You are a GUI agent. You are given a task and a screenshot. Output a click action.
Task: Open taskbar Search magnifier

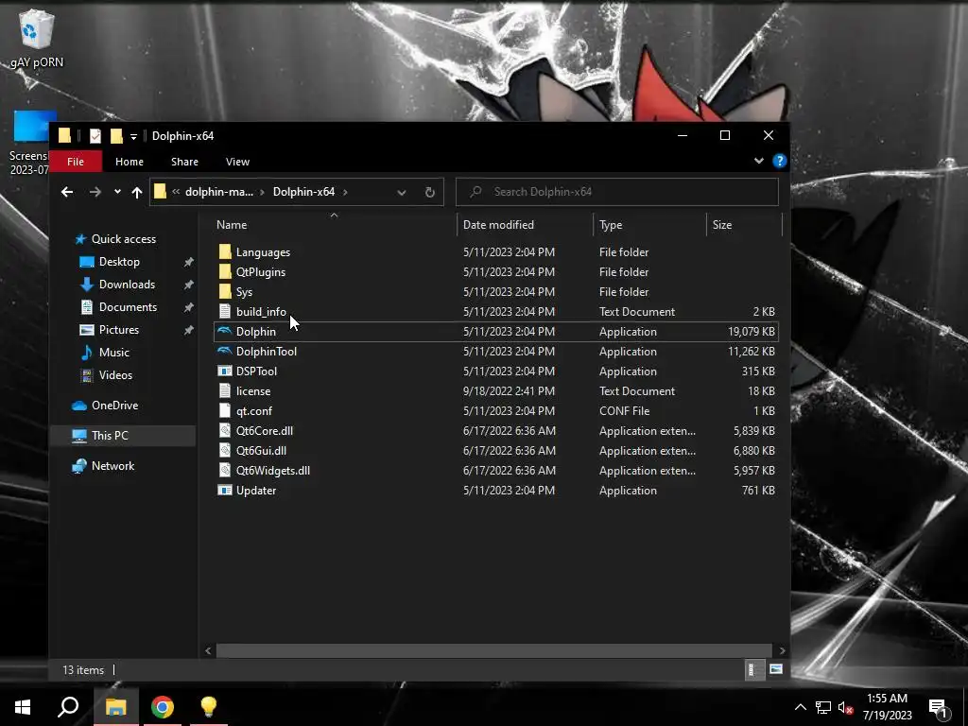pyautogui.click(x=68, y=707)
